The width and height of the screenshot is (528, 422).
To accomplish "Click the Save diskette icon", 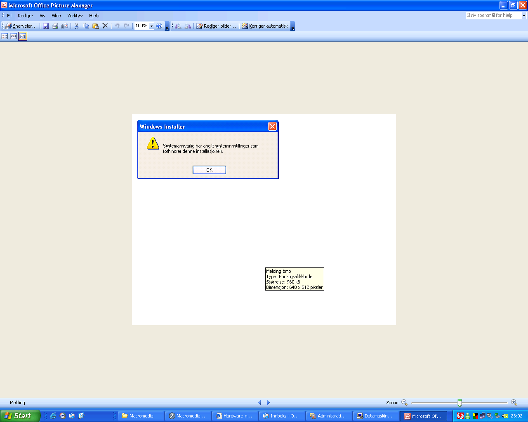I will point(46,26).
